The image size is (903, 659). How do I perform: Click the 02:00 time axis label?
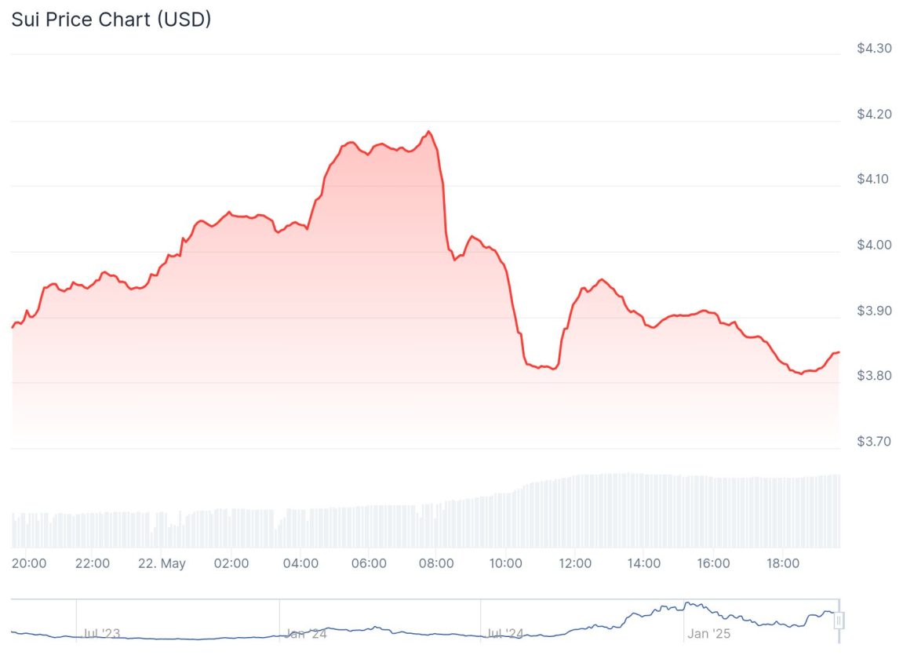point(231,563)
